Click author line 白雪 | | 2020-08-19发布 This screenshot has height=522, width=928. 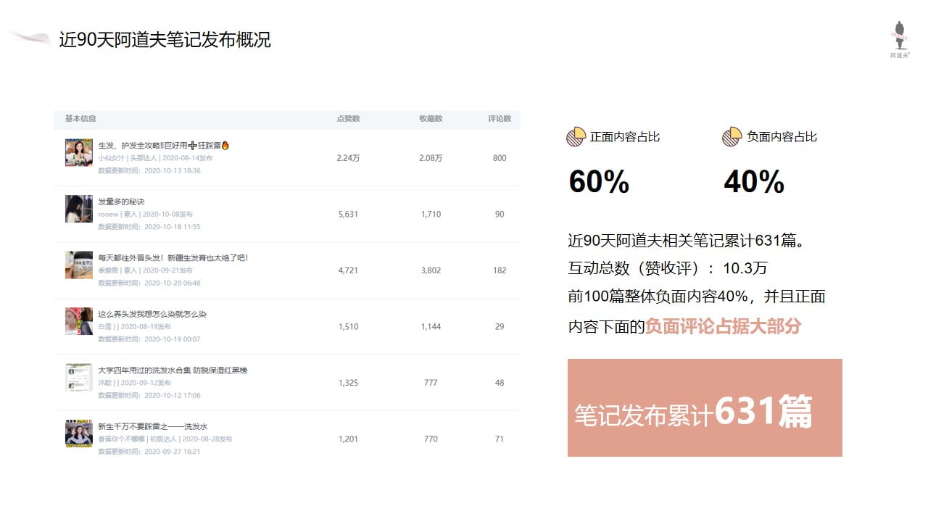(135, 326)
